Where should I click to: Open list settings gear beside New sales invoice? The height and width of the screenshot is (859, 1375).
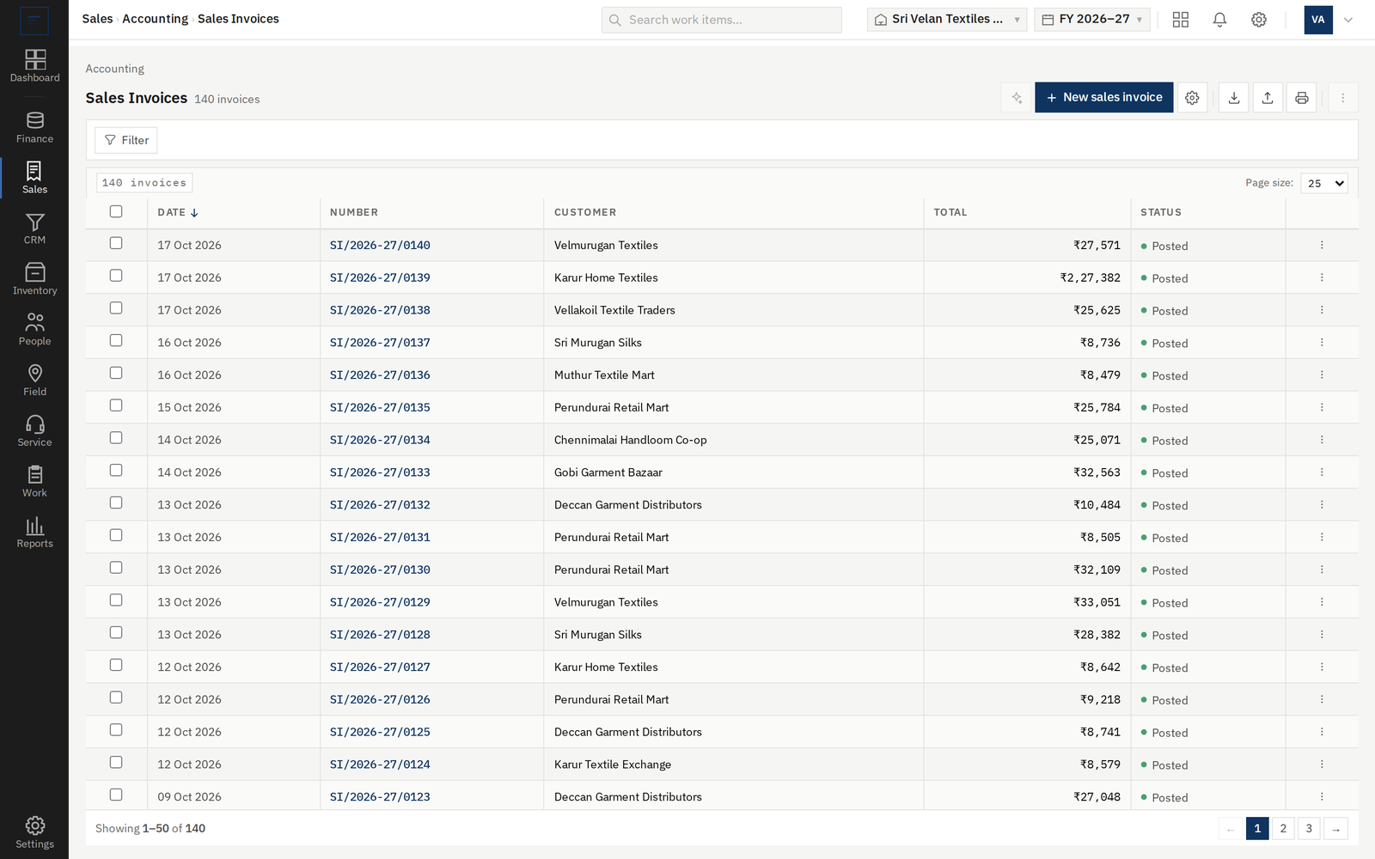1192,98
